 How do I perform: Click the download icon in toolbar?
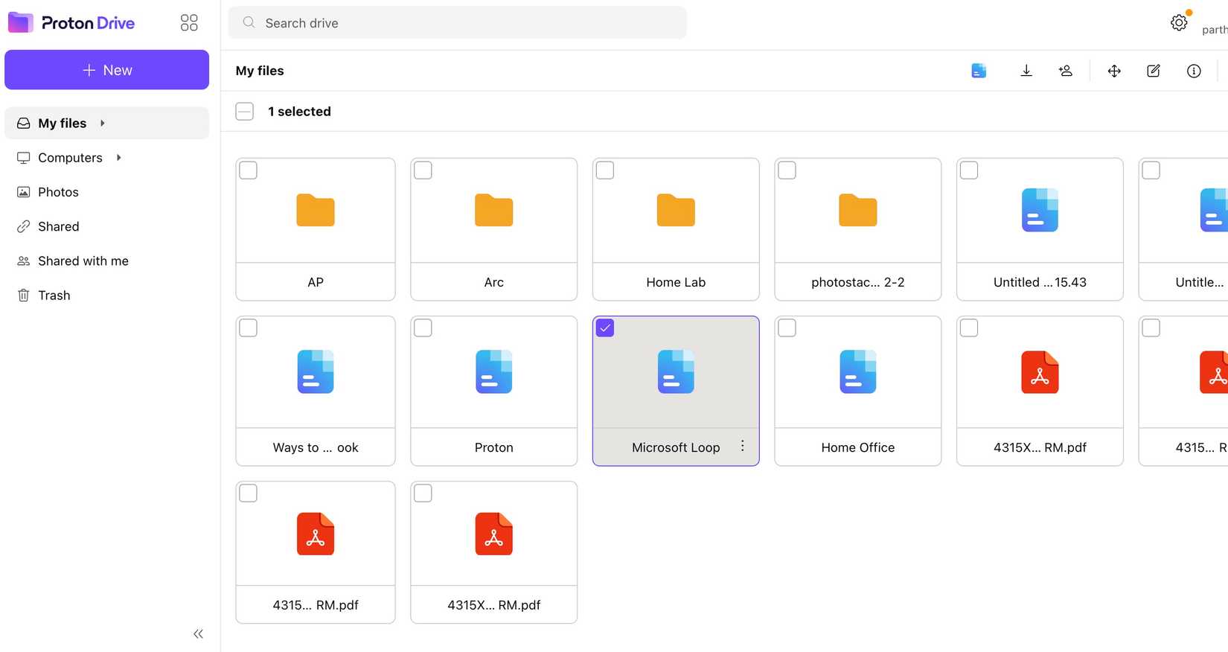1026,71
